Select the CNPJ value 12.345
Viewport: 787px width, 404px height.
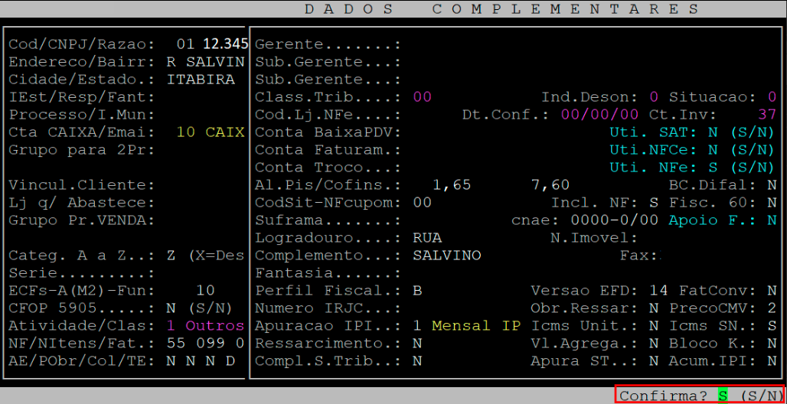point(225,44)
